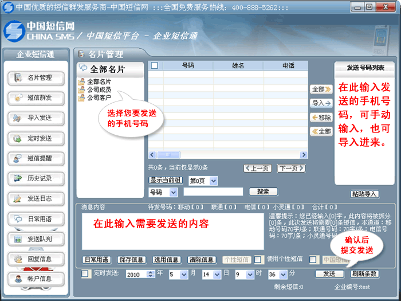This screenshot has height=301, width=401.
Task: Click the 名片管理 panel title icon
Action: (81, 54)
